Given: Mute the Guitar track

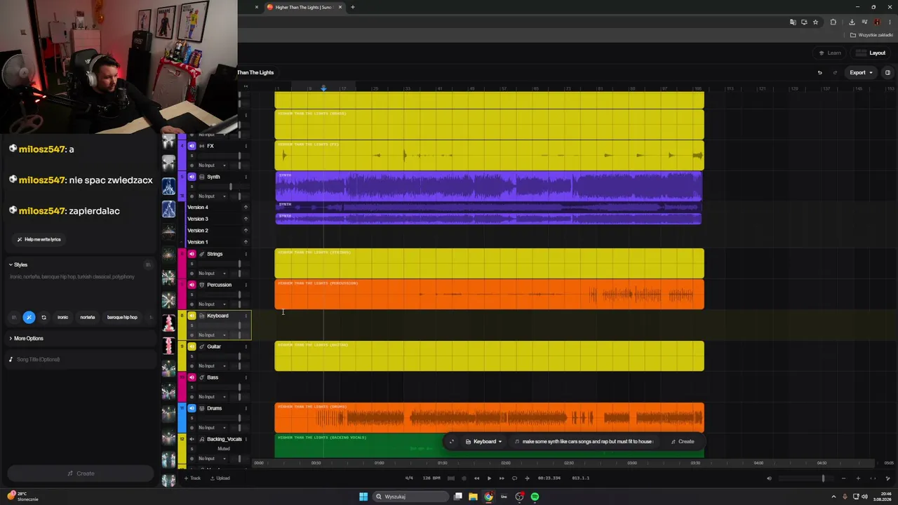Looking at the screenshot, I should [x=192, y=346].
